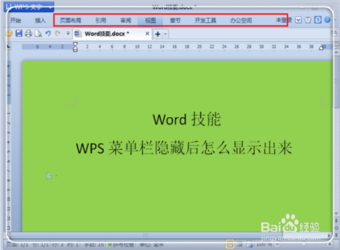Click the Undo arrow icon

click(48, 33)
